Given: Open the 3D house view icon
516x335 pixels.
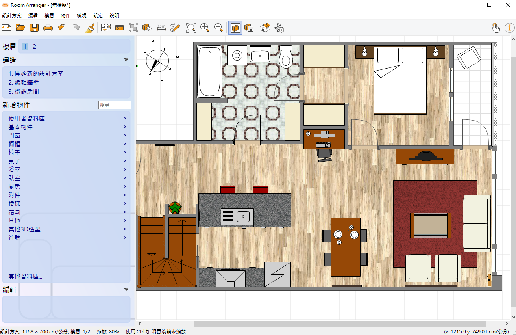Looking at the screenshot, I should tap(265, 28).
